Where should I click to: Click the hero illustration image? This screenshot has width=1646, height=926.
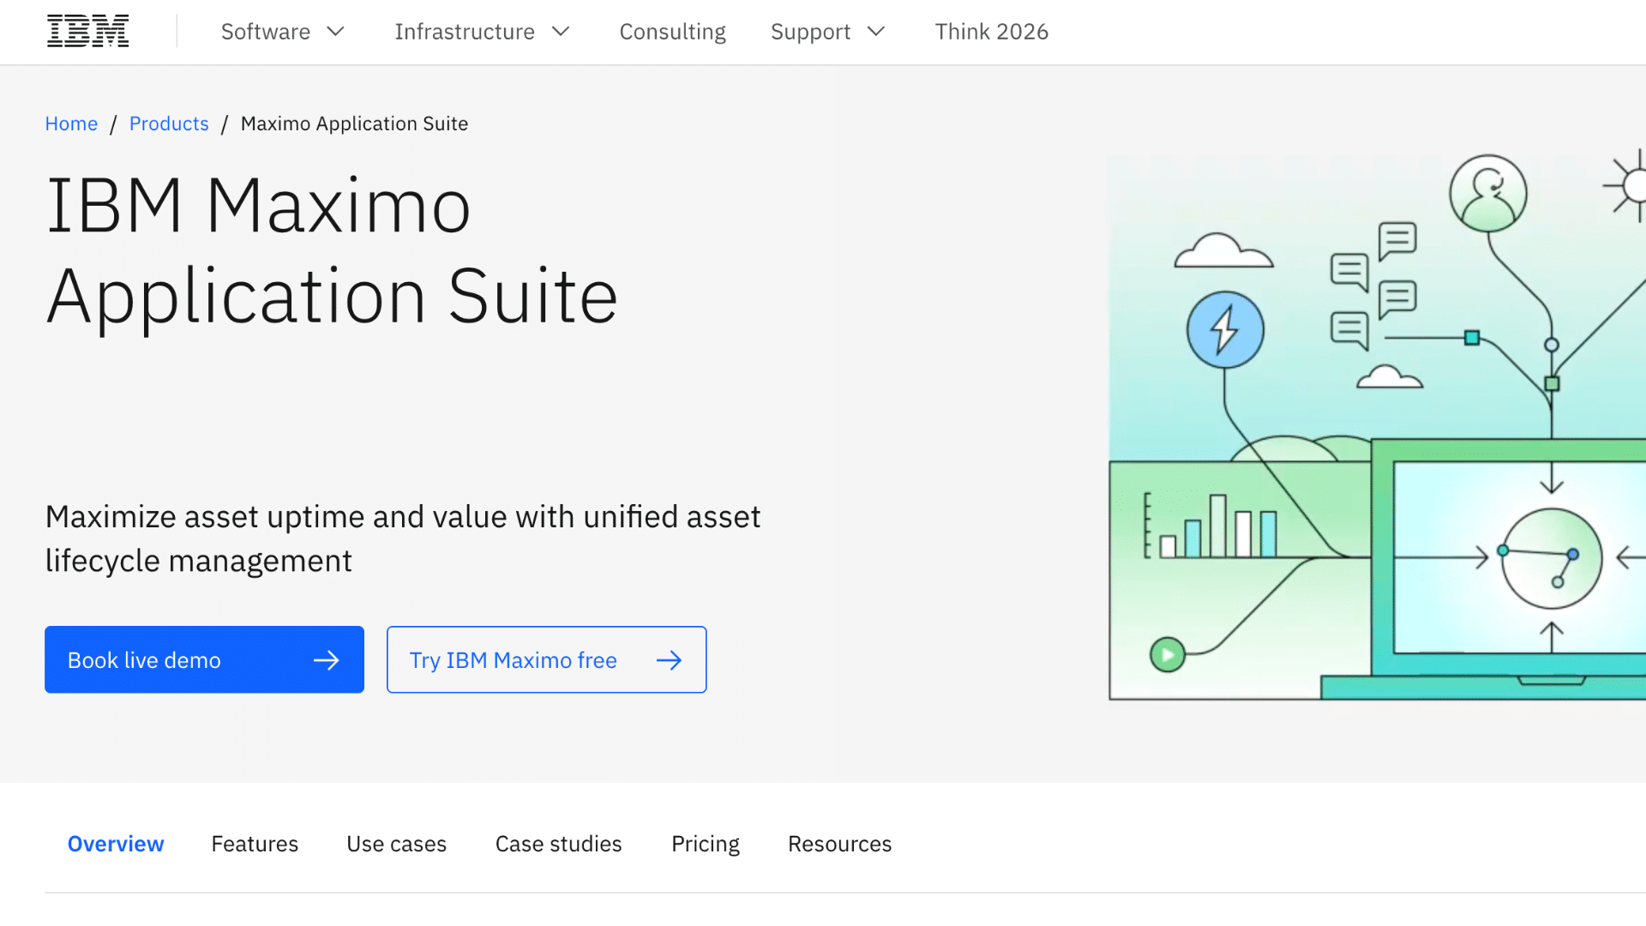click(1377, 425)
